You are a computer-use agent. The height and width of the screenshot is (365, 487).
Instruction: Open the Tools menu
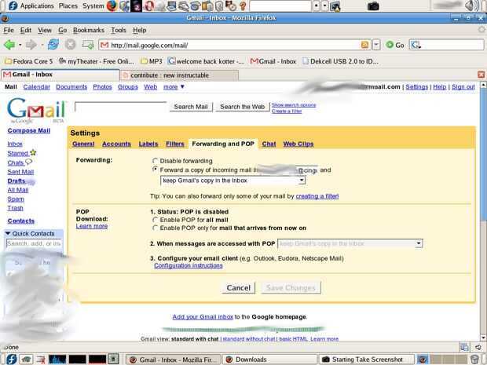click(119, 30)
